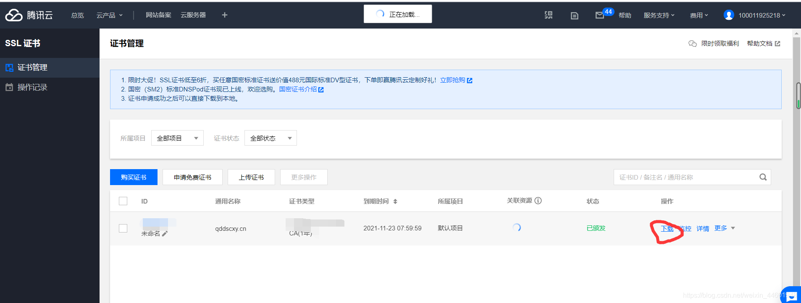Open the work order document icon
801x303 pixels.
coord(575,16)
